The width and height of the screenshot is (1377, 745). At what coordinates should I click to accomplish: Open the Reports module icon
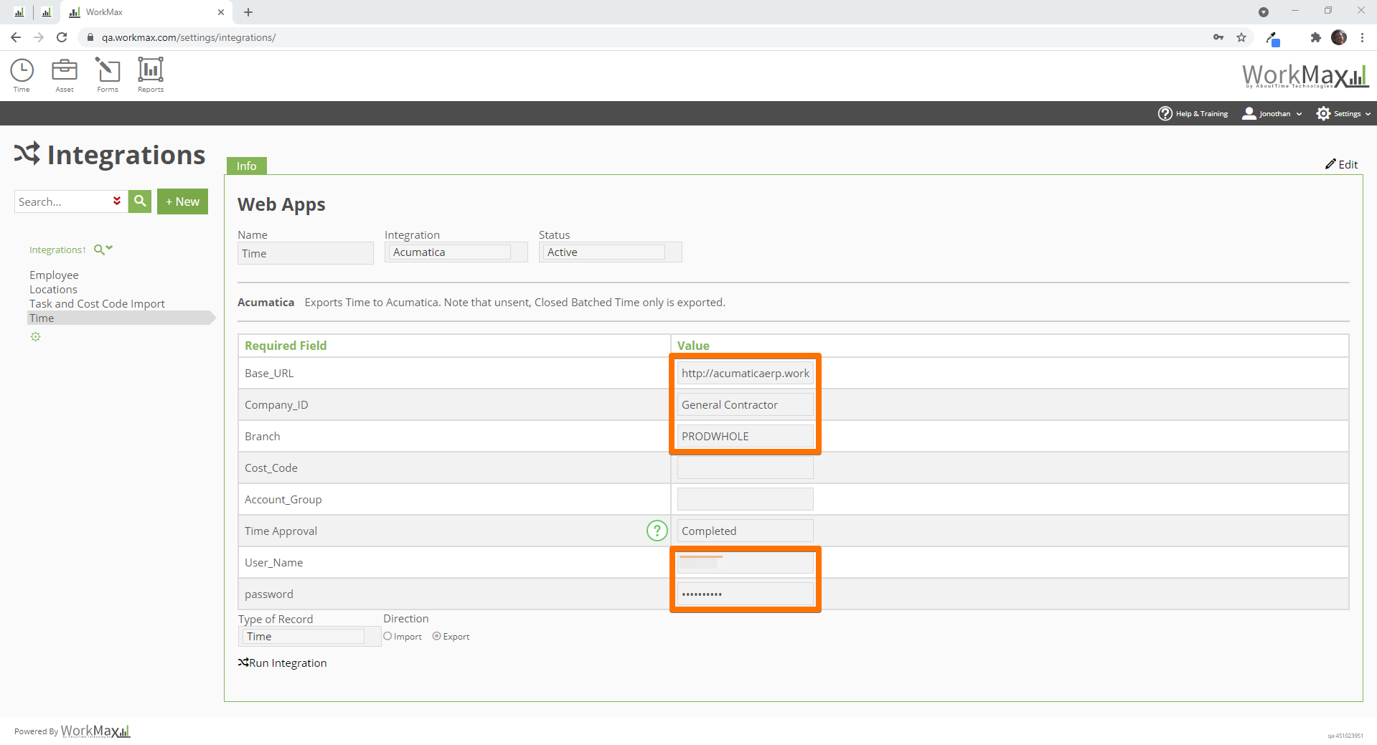pyautogui.click(x=151, y=75)
